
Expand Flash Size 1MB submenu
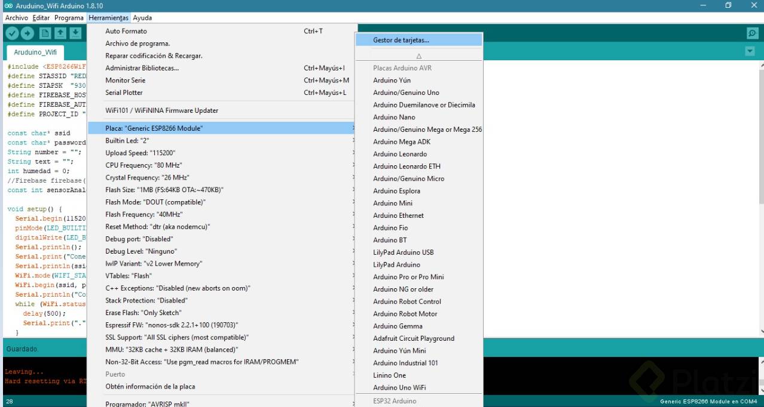pos(222,190)
